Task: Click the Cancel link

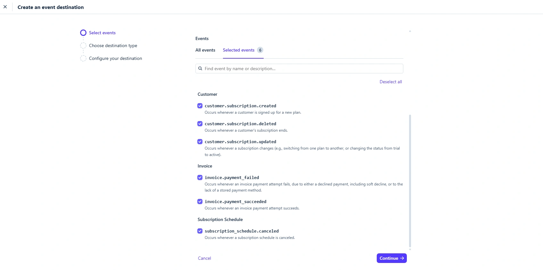Action: click(x=204, y=258)
